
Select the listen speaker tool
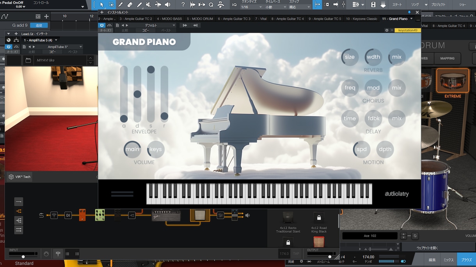[x=167, y=5]
